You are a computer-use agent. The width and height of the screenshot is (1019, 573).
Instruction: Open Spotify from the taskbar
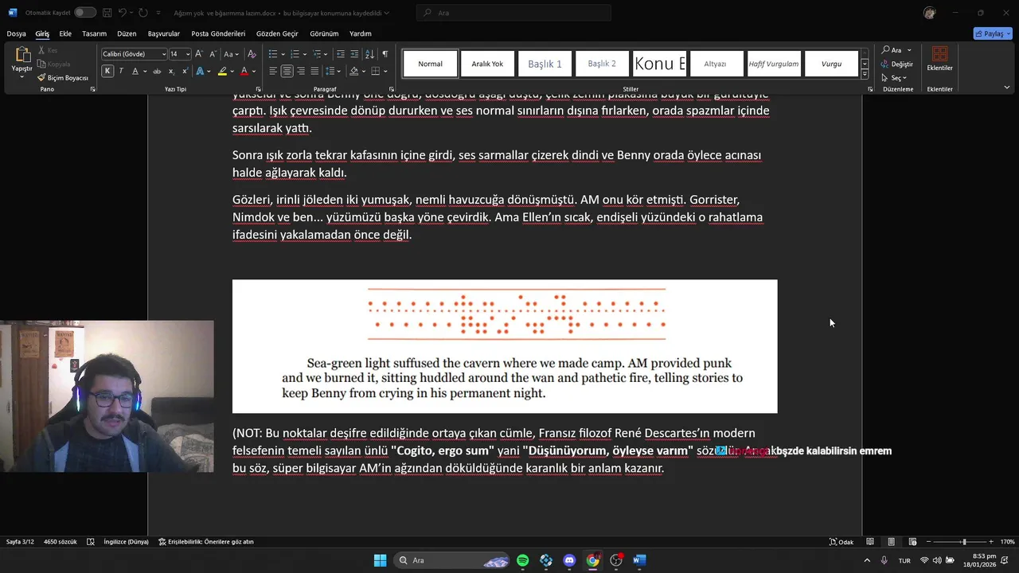point(522,560)
